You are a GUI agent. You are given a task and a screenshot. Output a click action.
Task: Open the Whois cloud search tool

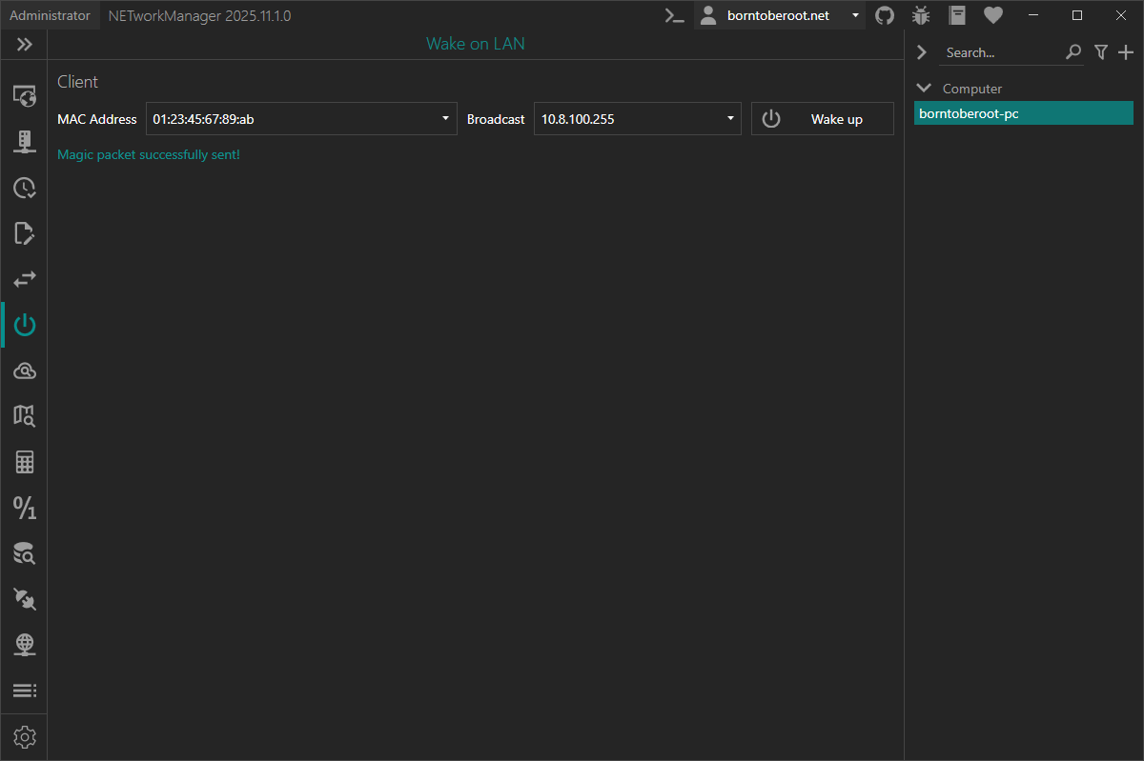pyautogui.click(x=25, y=370)
